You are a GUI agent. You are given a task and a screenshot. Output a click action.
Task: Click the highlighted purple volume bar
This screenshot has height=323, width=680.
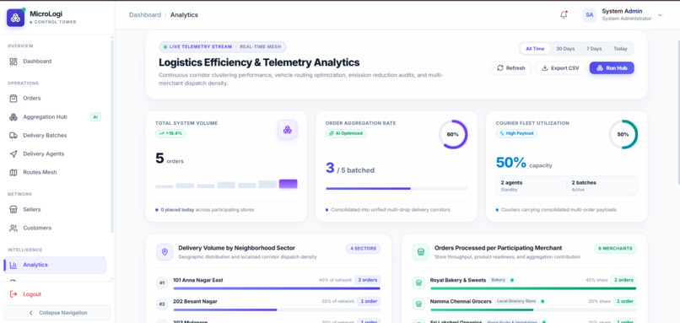288,184
